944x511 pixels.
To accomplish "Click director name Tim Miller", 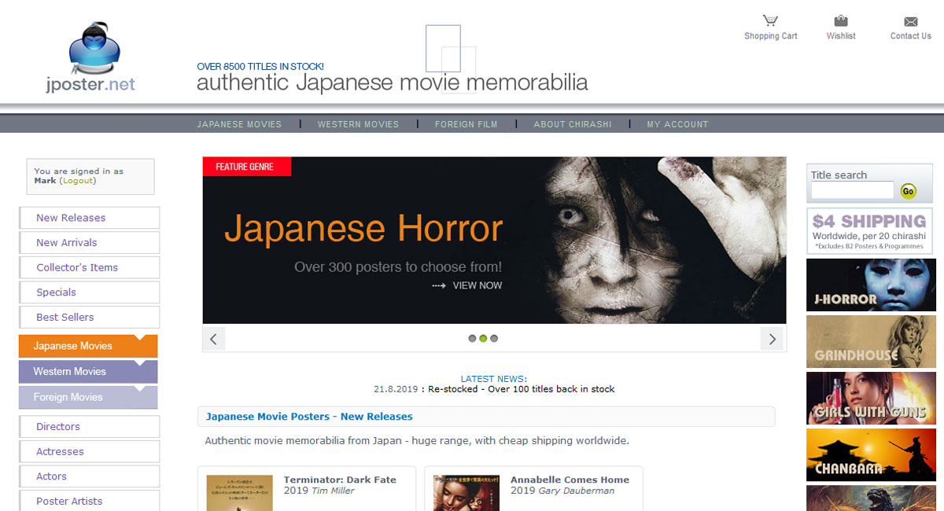I will click(333, 491).
